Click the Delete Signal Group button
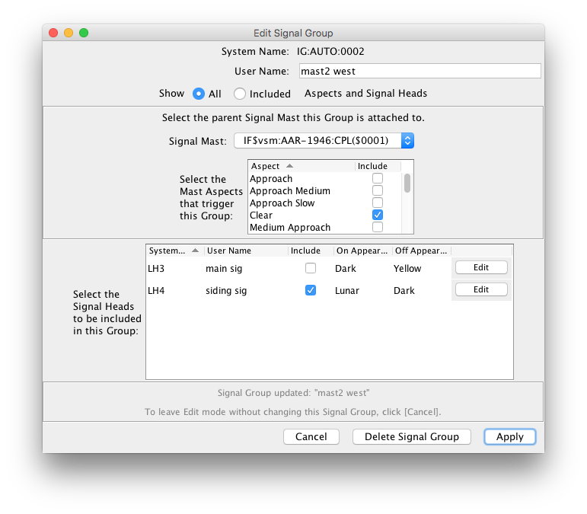Screen dimensions: 587x514 (412, 436)
